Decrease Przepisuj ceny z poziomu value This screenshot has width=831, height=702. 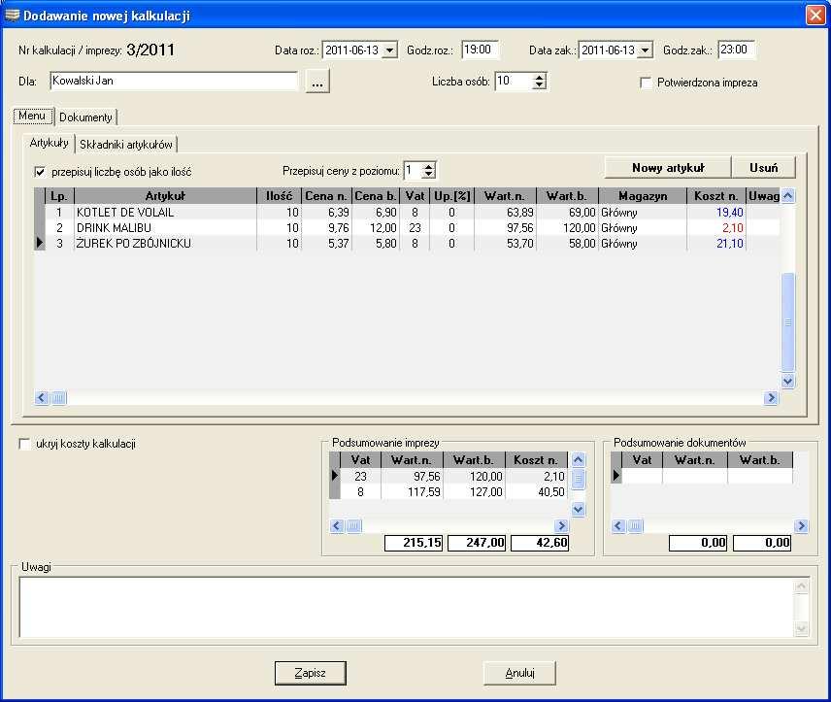point(429,174)
